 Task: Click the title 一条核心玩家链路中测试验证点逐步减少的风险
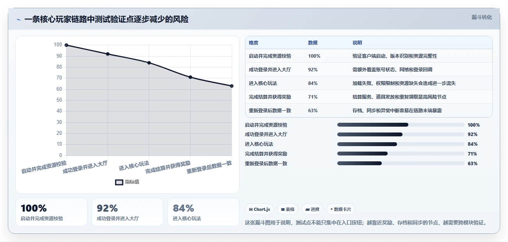pyautogui.click(x=106, y=19)
